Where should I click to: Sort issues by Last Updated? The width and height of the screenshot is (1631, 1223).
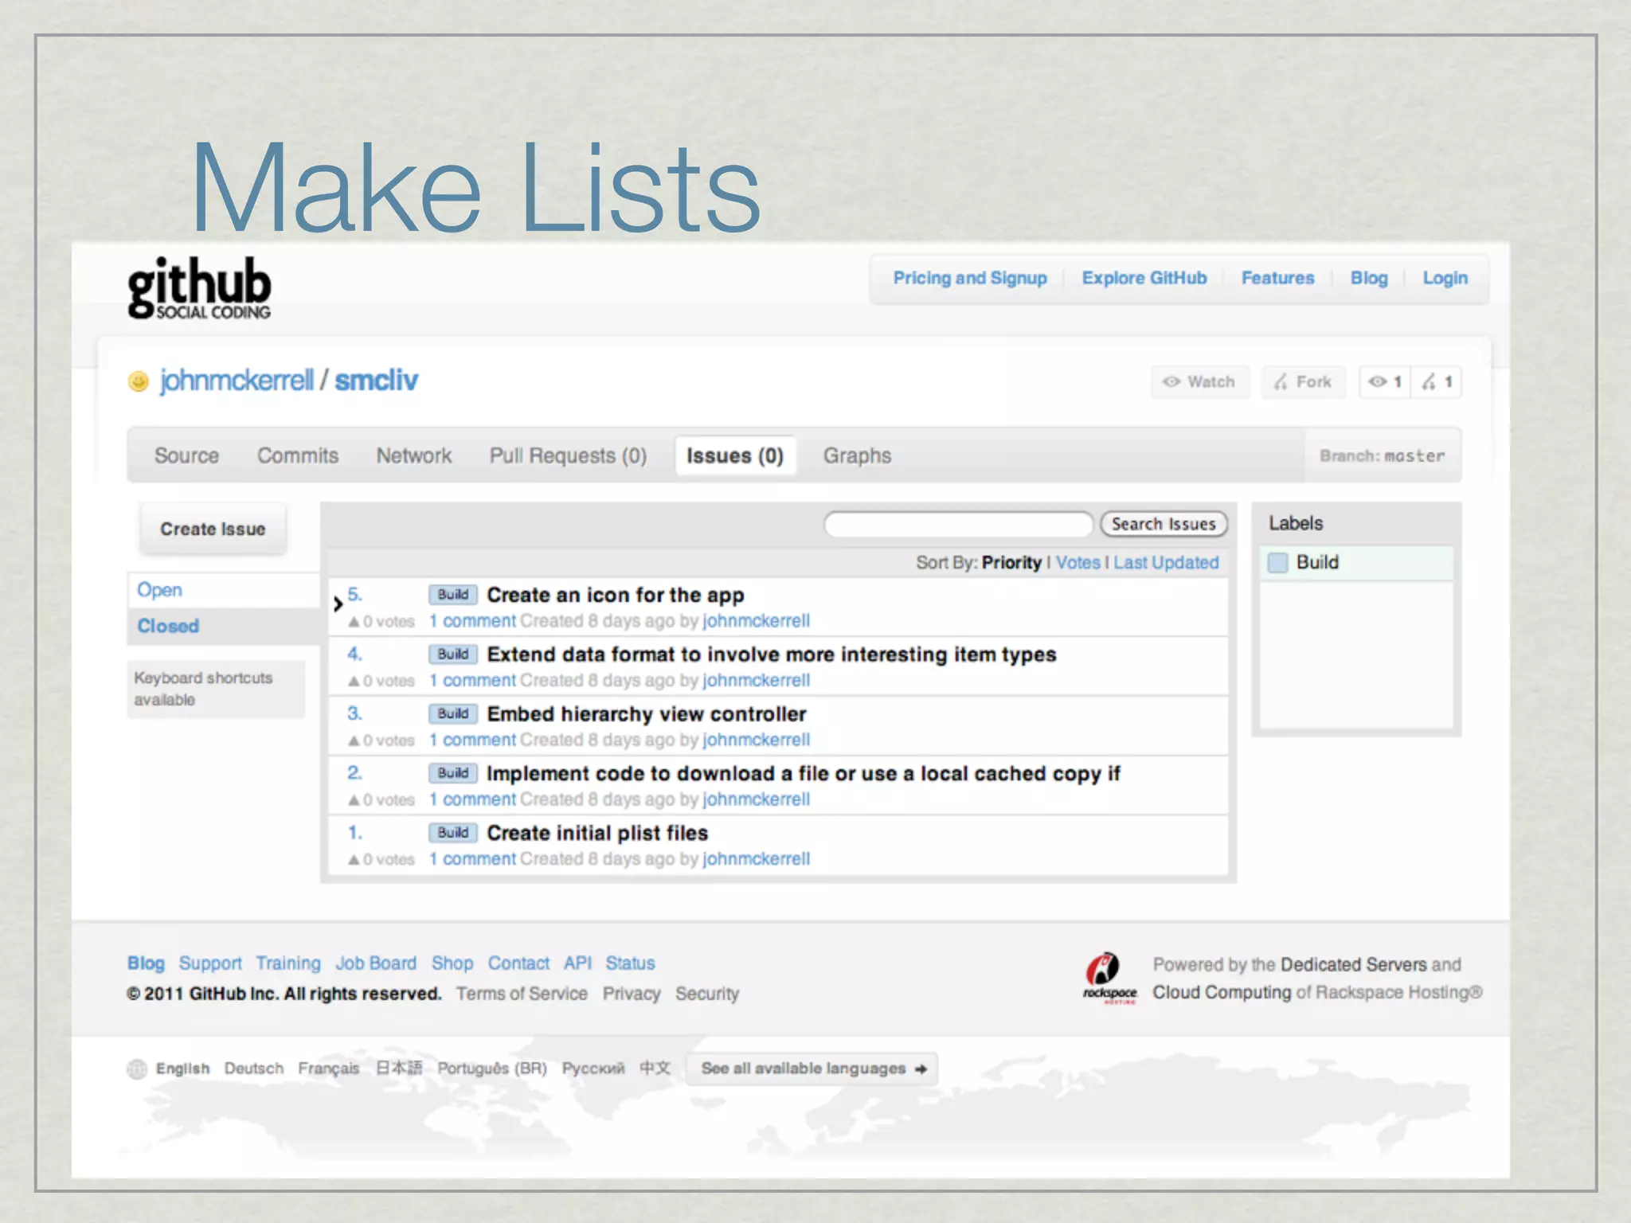tap(1166, 563)
